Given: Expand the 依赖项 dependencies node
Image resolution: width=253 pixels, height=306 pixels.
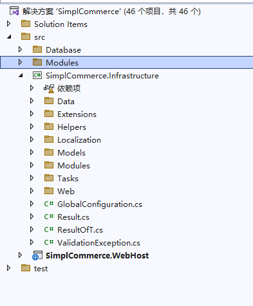Looking at the screenshot, I should 32,88.
